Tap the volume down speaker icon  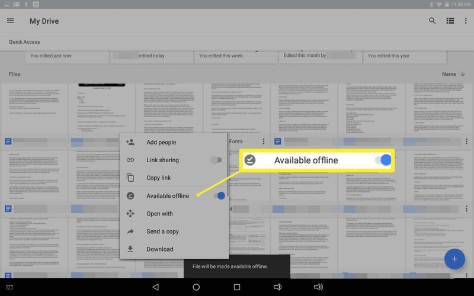(x=277, y=287)
